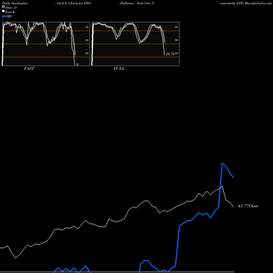273x273 pixels.
Task: Click the '(14,3,3) Charts for FIVG' text
Action: coord(74,3)
